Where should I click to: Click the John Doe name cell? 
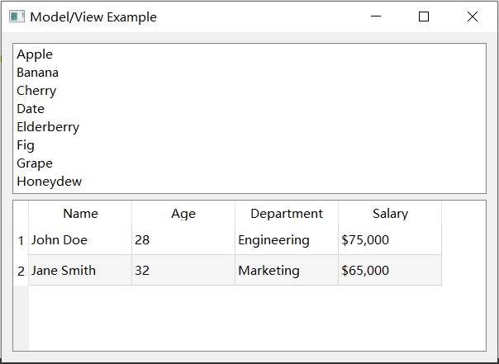pyautogui.click(x=59, y=240)
